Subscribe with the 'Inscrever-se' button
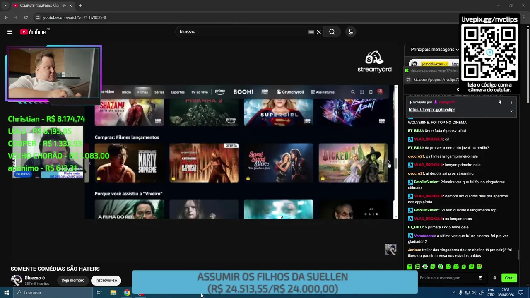This screenshot has width=530, height=298. 106,280
